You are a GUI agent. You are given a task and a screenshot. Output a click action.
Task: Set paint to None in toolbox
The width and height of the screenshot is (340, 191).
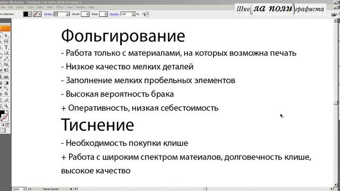click(x=7, y=125)
